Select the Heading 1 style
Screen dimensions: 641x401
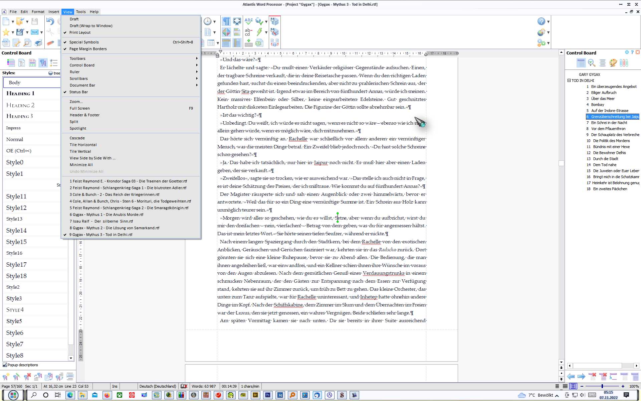coord(20,94)
